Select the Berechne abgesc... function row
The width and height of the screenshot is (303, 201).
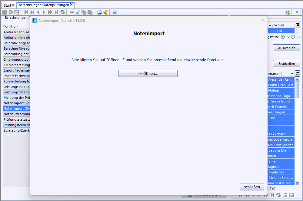click(x=17, y=43)
